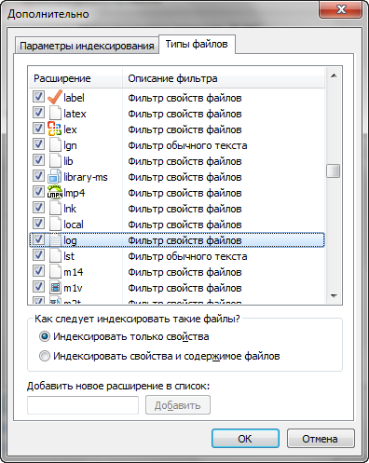
Task: Click 'Фильтр обычного текста' in lst row
Action: point(187,256)
